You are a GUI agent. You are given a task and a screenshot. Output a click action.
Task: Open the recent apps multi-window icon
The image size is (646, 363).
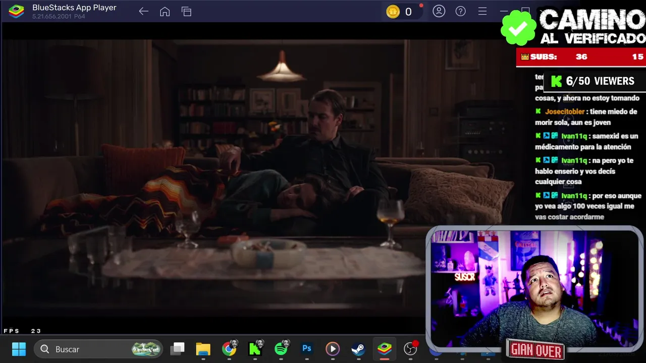[x=186, y=12]
